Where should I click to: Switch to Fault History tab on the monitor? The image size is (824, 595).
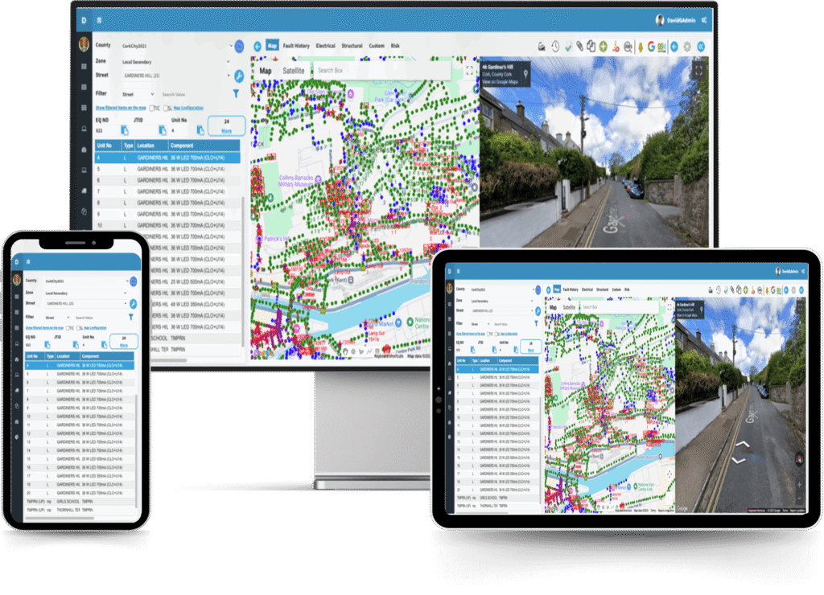(296, 47)
